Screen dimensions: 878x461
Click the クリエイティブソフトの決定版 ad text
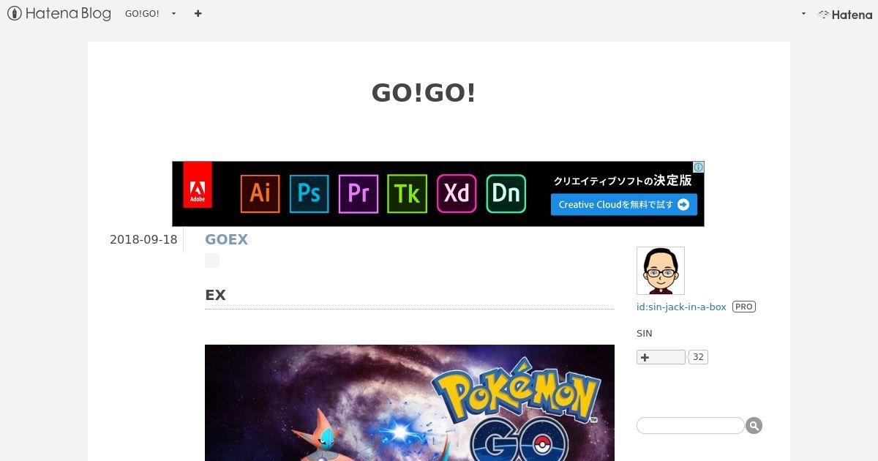coord(623,180)
